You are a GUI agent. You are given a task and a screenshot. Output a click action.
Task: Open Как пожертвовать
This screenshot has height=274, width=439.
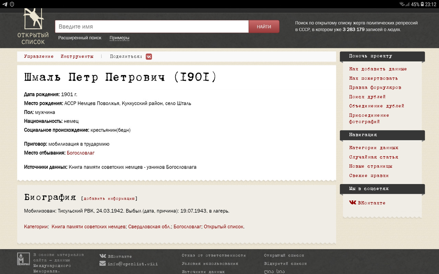(373, 78)
